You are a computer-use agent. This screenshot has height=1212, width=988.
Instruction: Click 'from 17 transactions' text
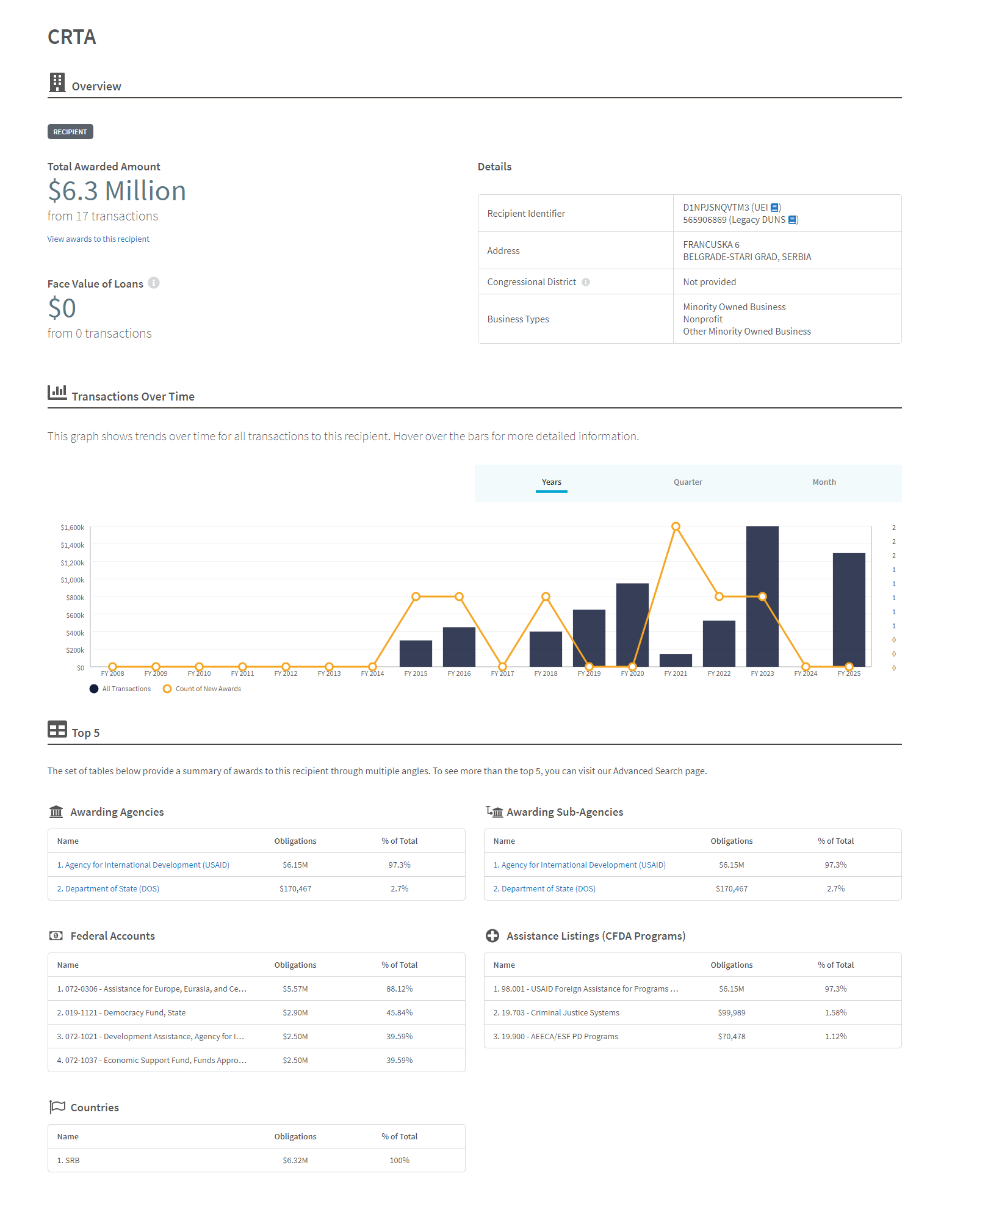click(103, 216)
